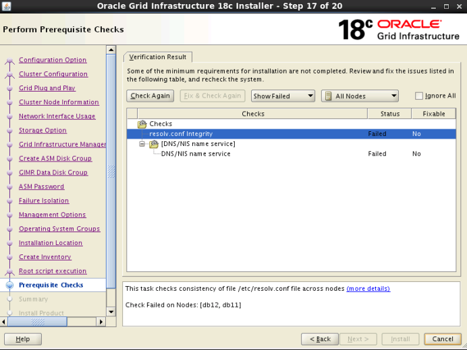Click the server icon in All Nodes dropdown

(328, 96)
